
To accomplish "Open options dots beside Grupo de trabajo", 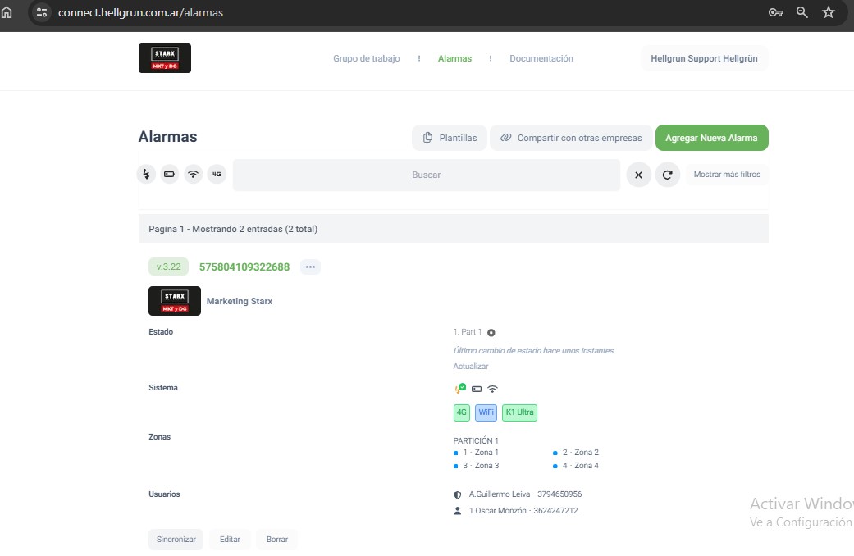I will (x=419, y=58).
